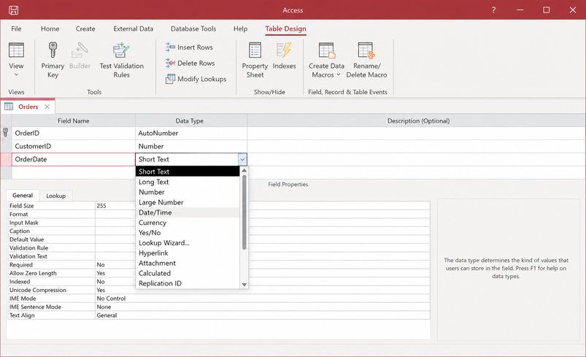The height and width of the screenshot is (357, 586).
Task: Choose Long Text data type
Action: pos(188,182)
